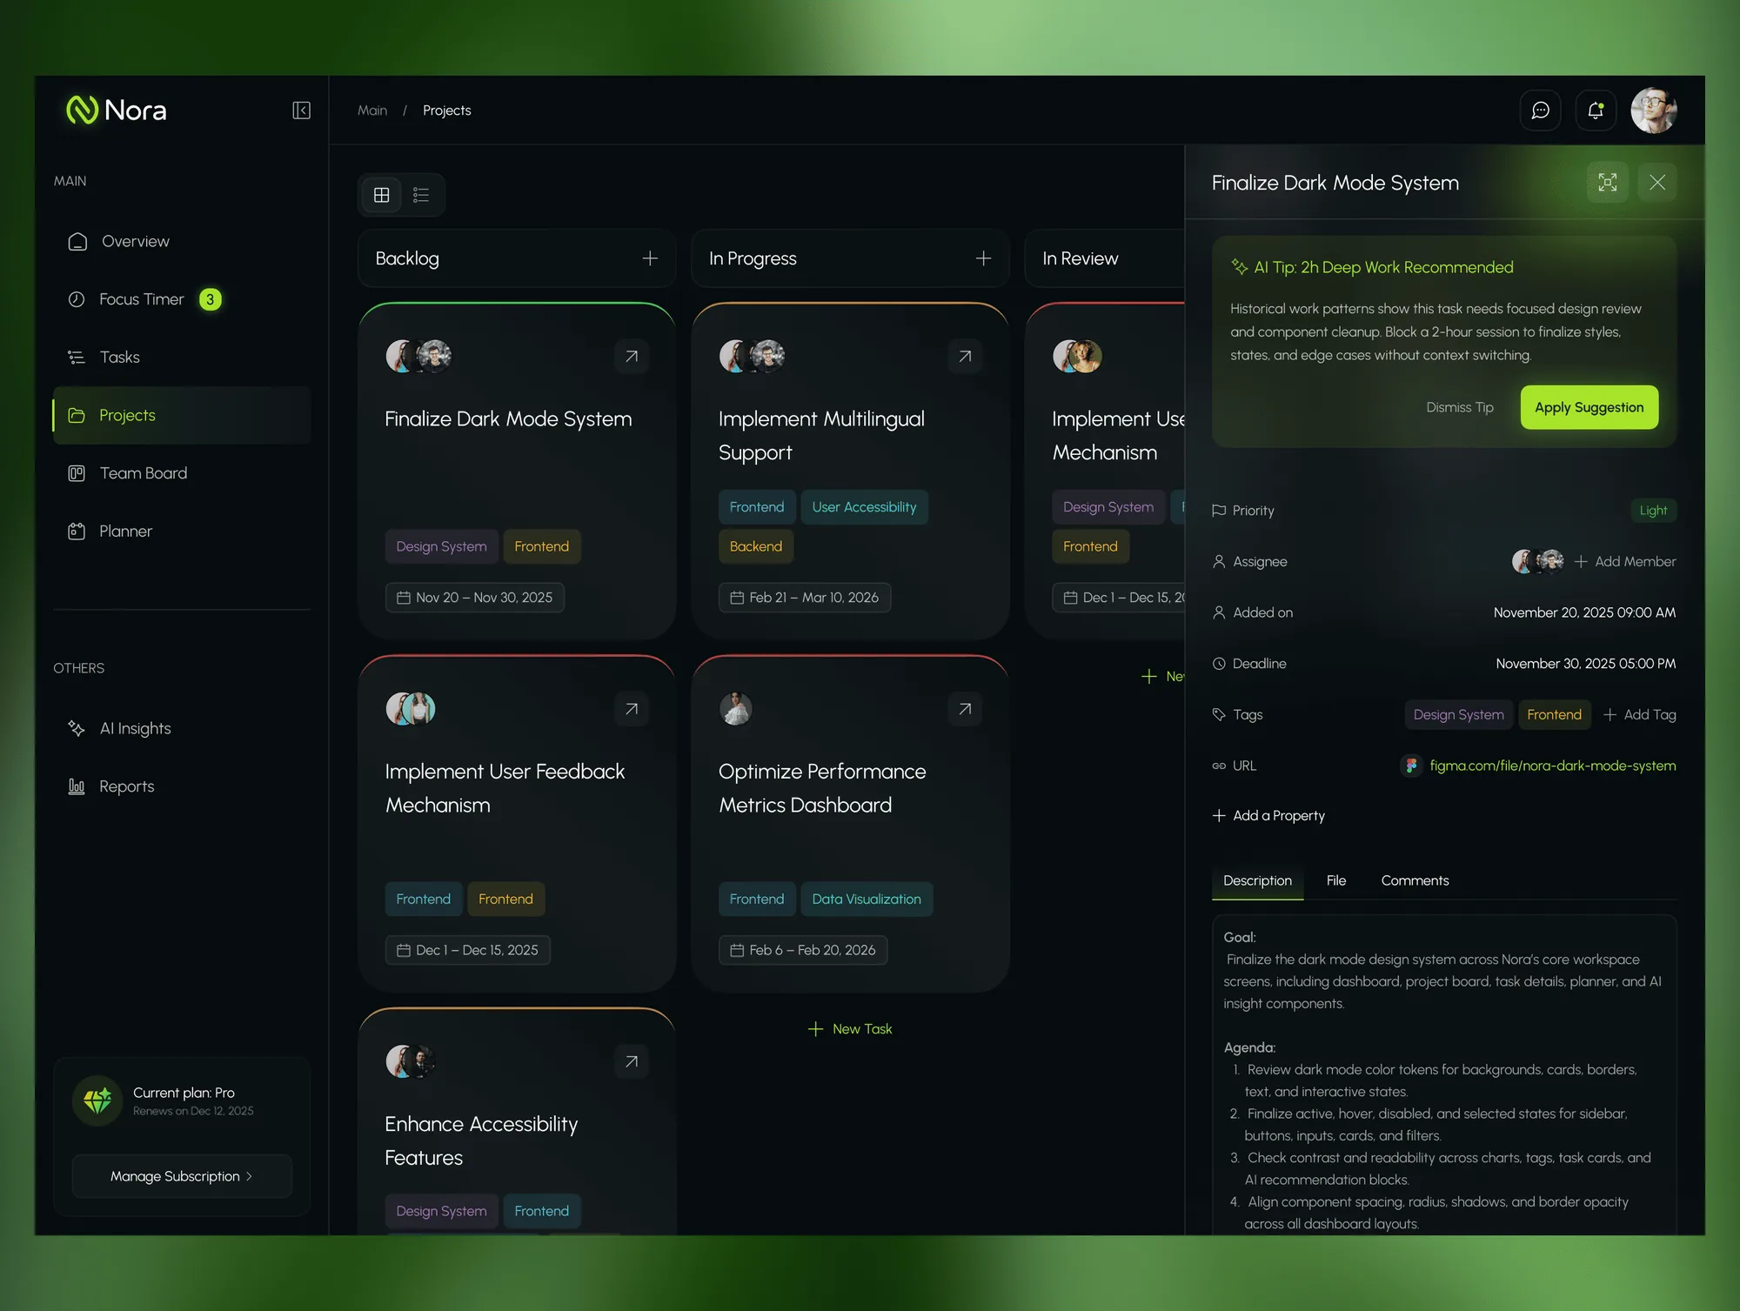Screen dimensions: 1740x1311
Task: Click New Task under In Progress column
Action: point(850,1029)
